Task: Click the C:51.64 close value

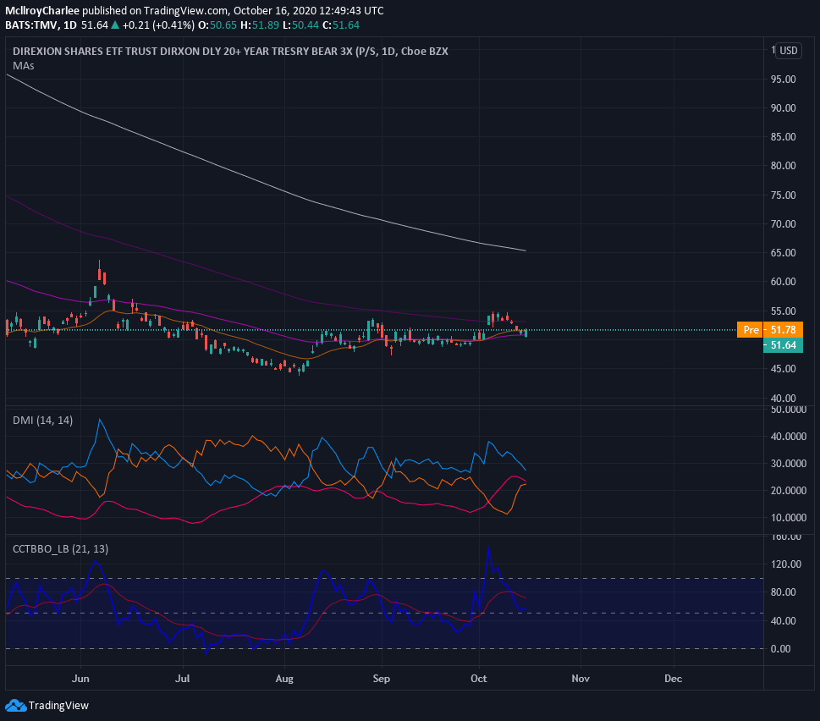Action: (x=341, y=25)
